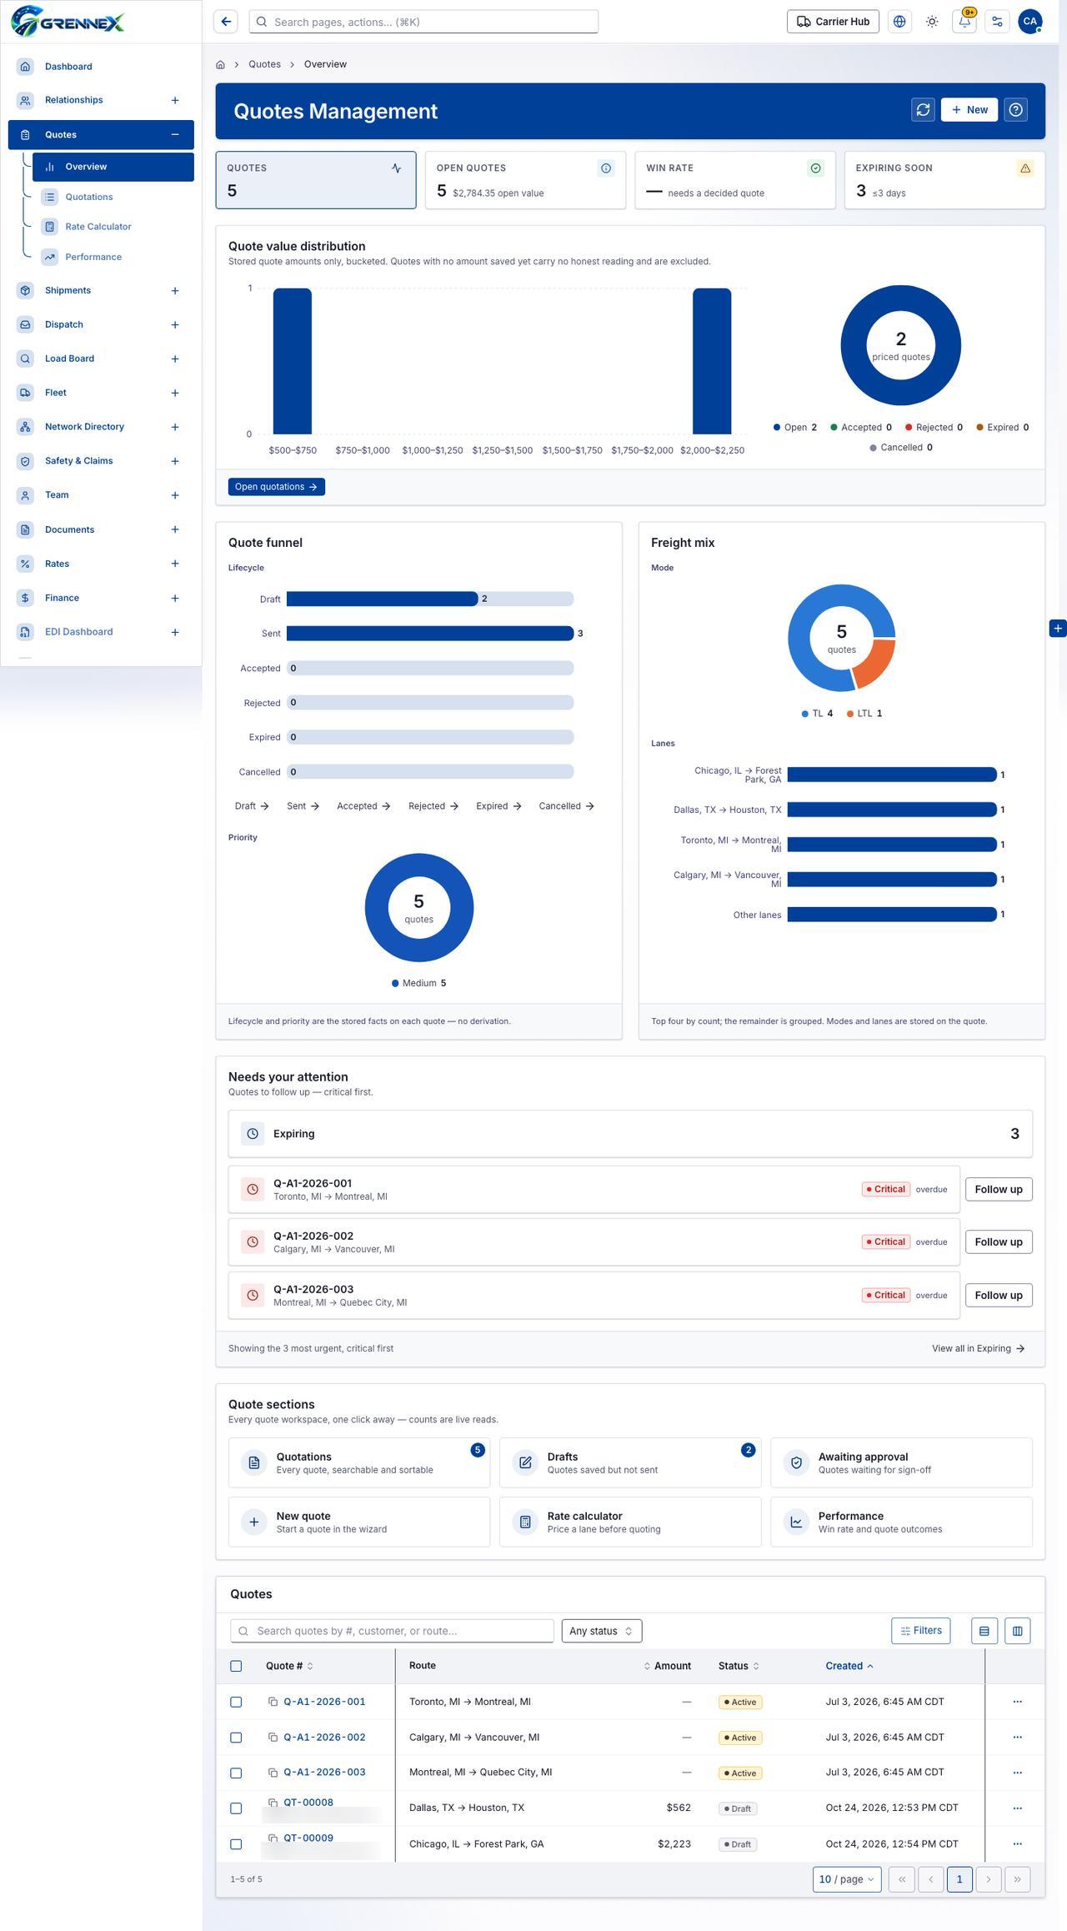Focus the global search pages field
This screenshot has width=1067, height=1931.
click(x=423, y=22)
